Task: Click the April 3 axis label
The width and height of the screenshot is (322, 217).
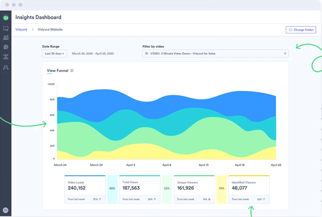Action: pos(130,165)
